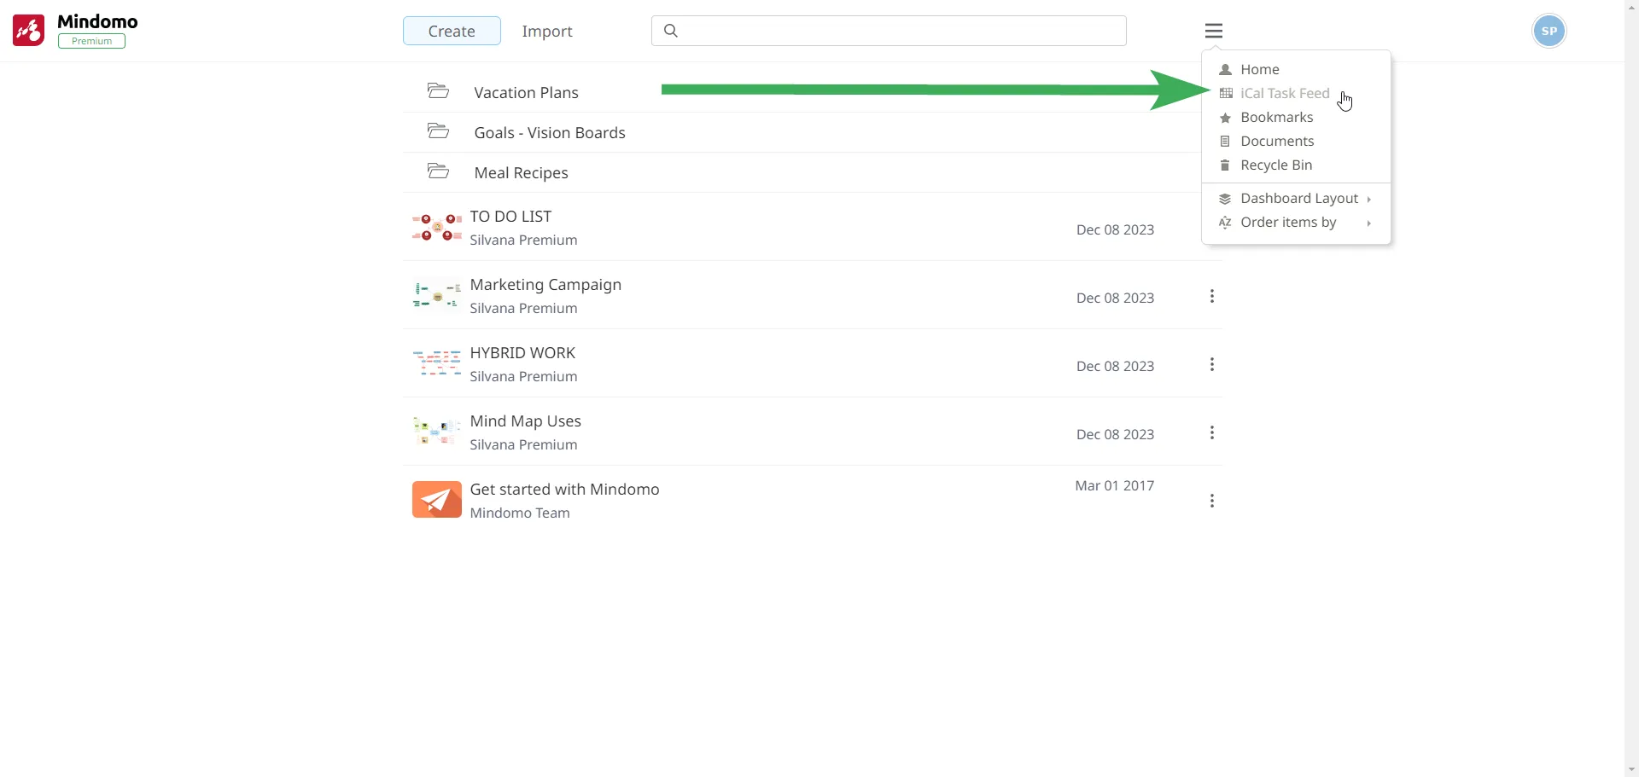Open the Recycle Bin menu item
1639x777 pixels.
click(x=1275, y=165)
